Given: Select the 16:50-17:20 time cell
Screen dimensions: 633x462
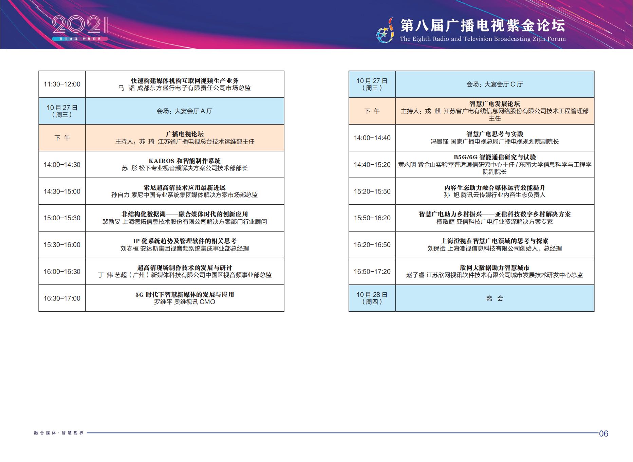Looking at the screenshot, I should [372, 272].
